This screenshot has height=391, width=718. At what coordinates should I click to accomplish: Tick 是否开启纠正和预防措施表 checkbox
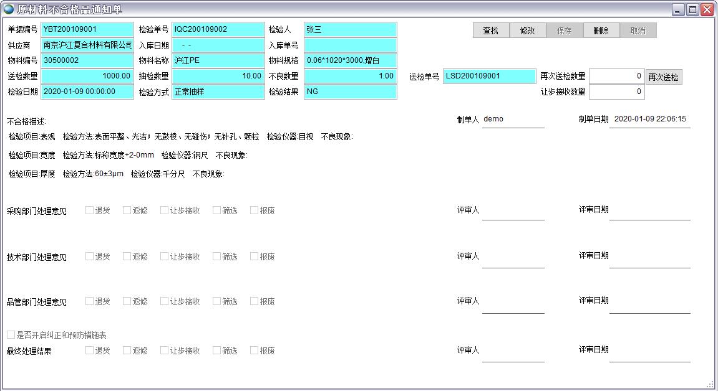coord(11,335)
